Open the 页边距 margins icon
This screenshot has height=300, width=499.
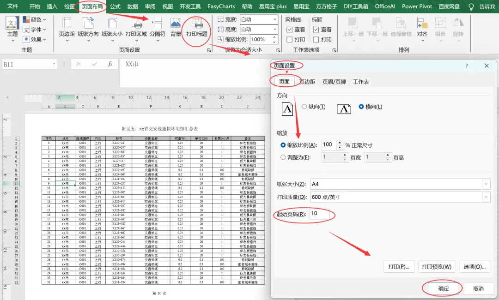(67, 23)
